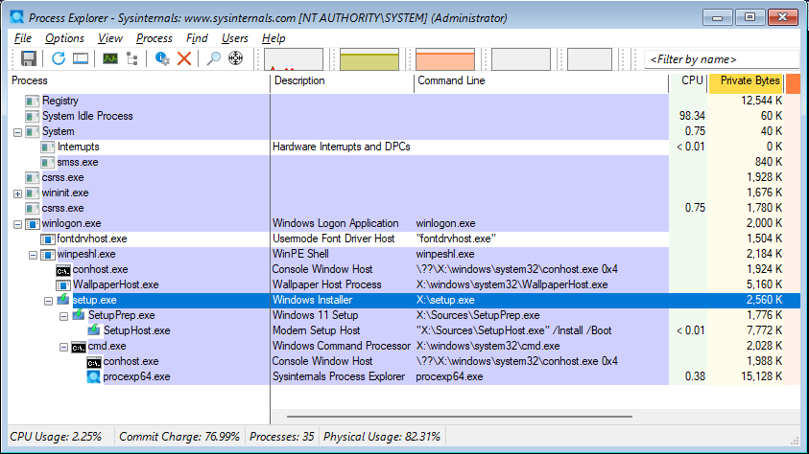Click the Processes: 35 status entry

[282, 437]
